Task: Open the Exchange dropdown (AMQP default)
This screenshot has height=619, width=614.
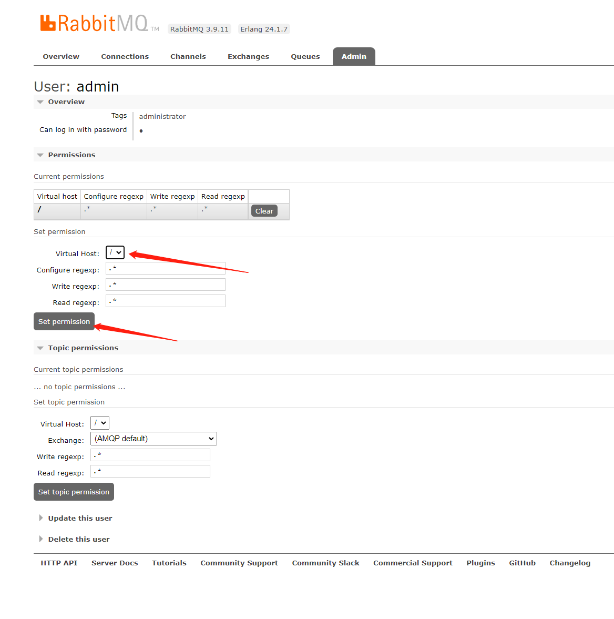Action: pos(154,439)
